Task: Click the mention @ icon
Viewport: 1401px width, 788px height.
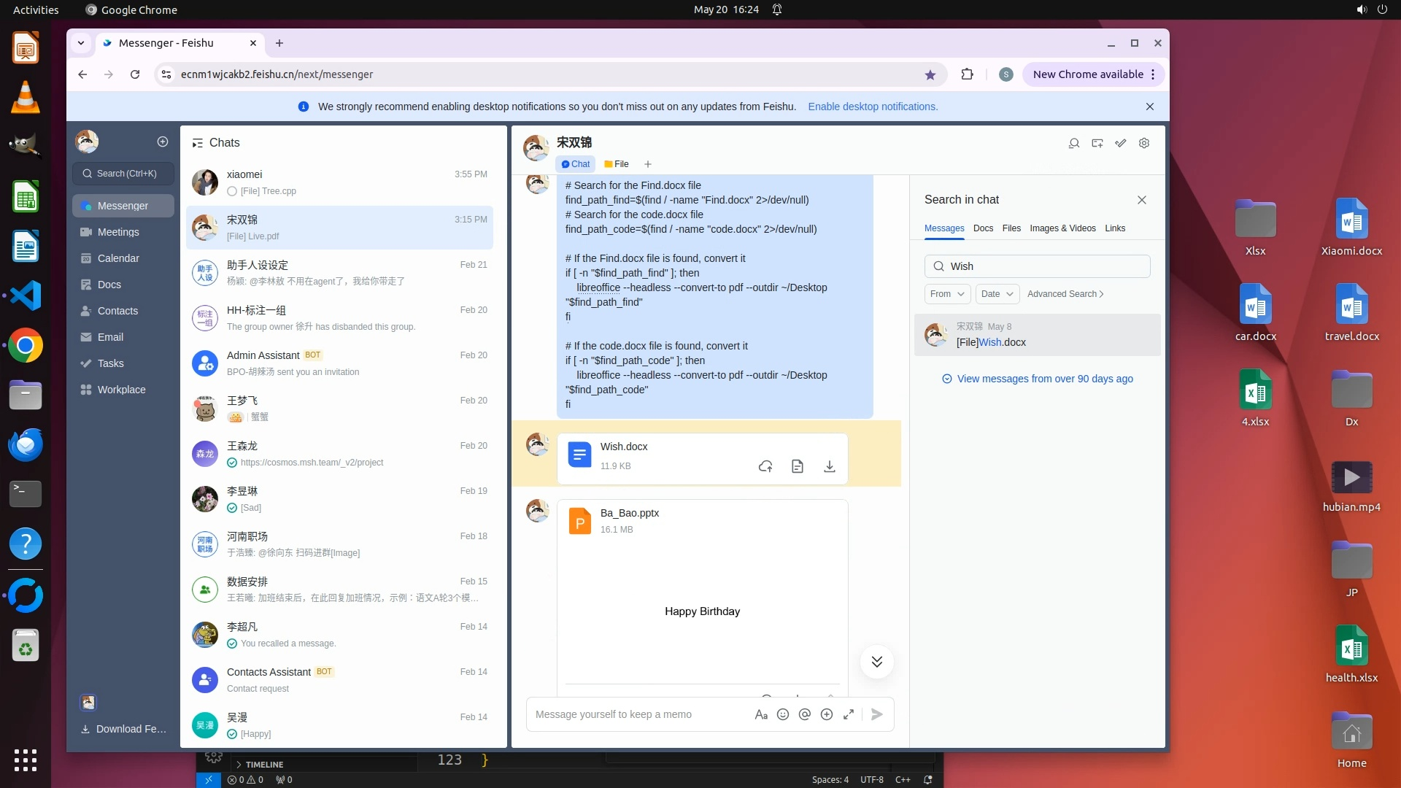Action: coord(805,714)
